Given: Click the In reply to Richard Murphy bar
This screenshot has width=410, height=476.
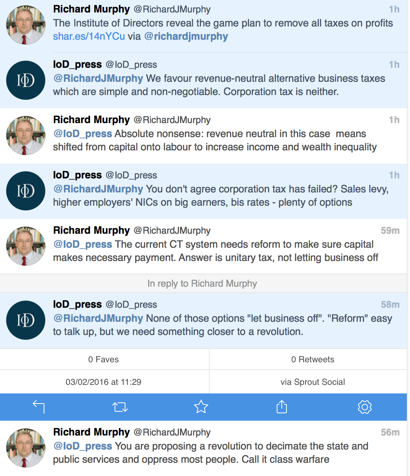Looking at the screenshot, I should 202,284.
